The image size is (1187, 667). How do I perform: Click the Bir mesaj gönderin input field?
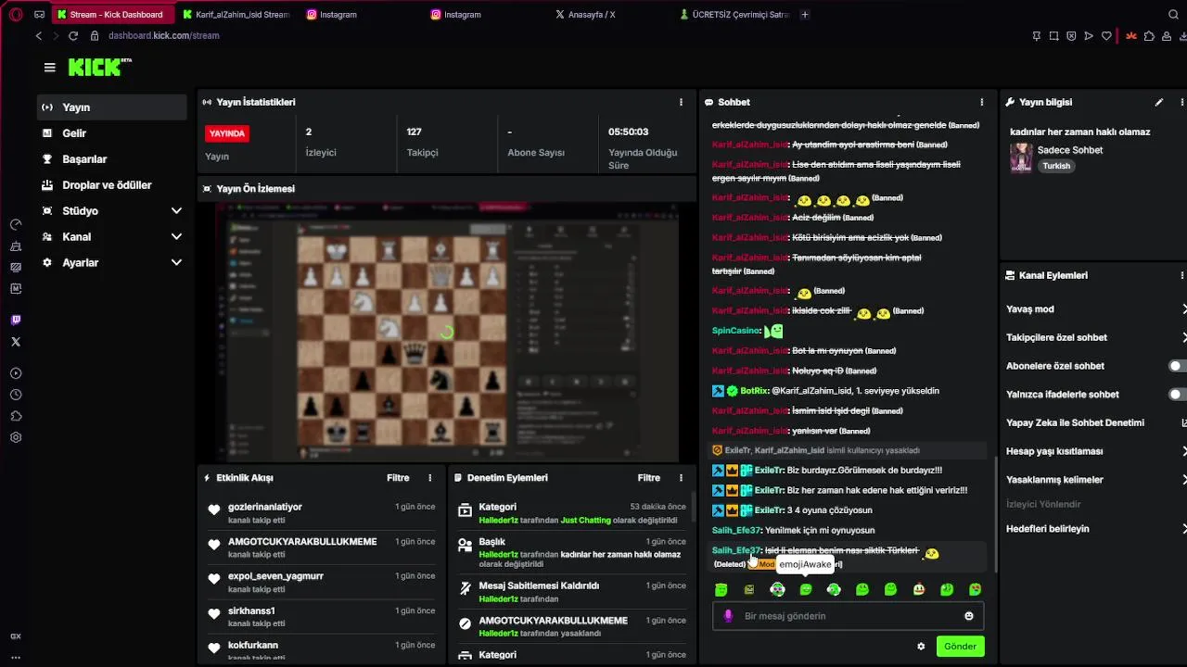(848, 616)
